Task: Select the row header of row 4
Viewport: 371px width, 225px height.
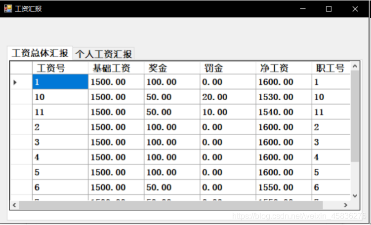Action: tap(21, 157)
